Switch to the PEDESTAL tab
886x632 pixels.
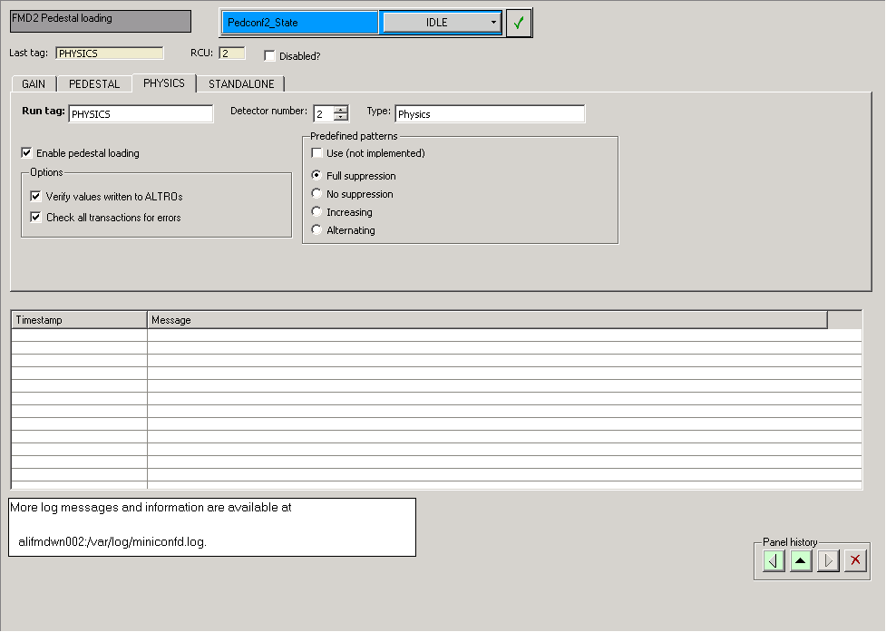click(x=94, y=84)
